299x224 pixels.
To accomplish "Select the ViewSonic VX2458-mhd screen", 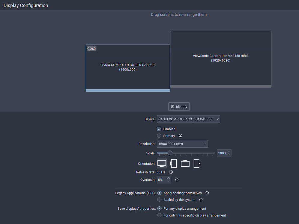I will 220,59.
